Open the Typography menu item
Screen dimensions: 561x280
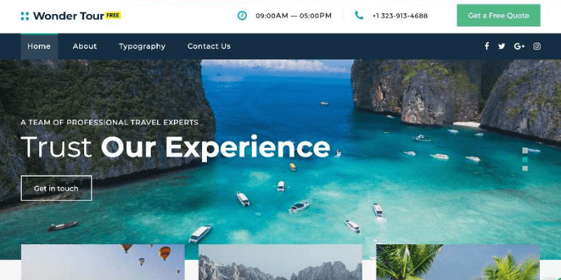(142, 46)
